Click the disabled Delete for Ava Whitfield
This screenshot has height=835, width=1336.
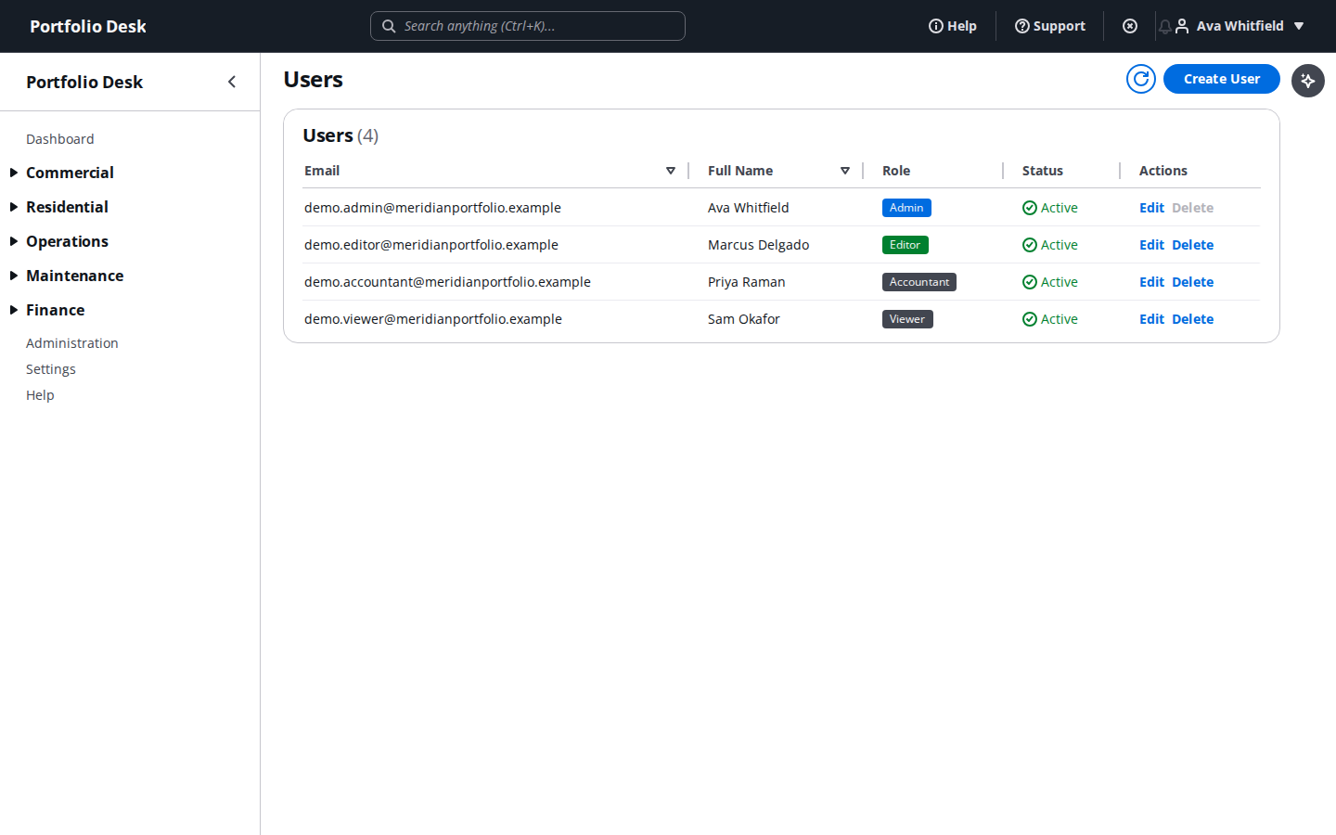(1193, 208)
